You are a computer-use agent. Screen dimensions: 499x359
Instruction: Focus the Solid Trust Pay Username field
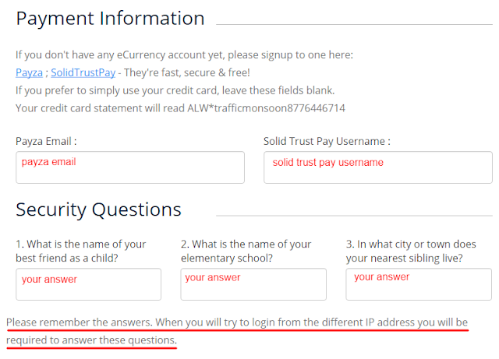[378, 167]
